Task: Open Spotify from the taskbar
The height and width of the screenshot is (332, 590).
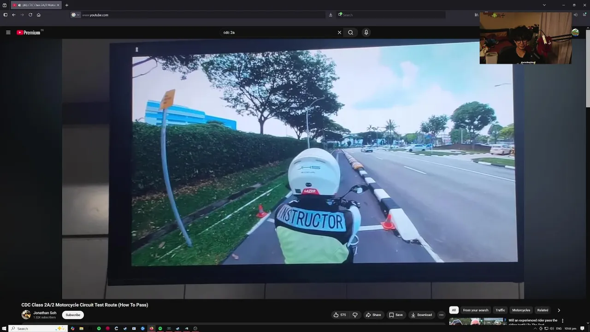Action: (99, 328)
